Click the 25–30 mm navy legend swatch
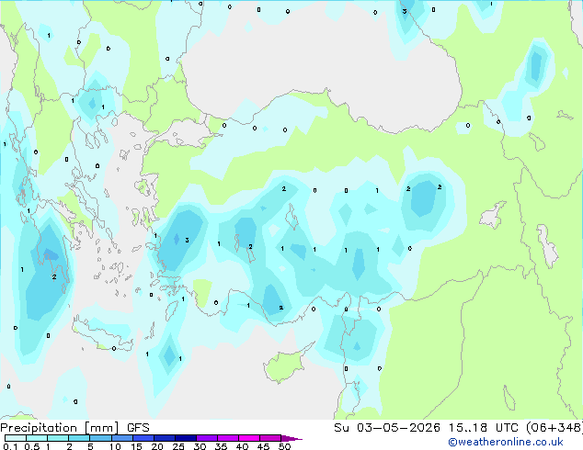 [186, 438]
